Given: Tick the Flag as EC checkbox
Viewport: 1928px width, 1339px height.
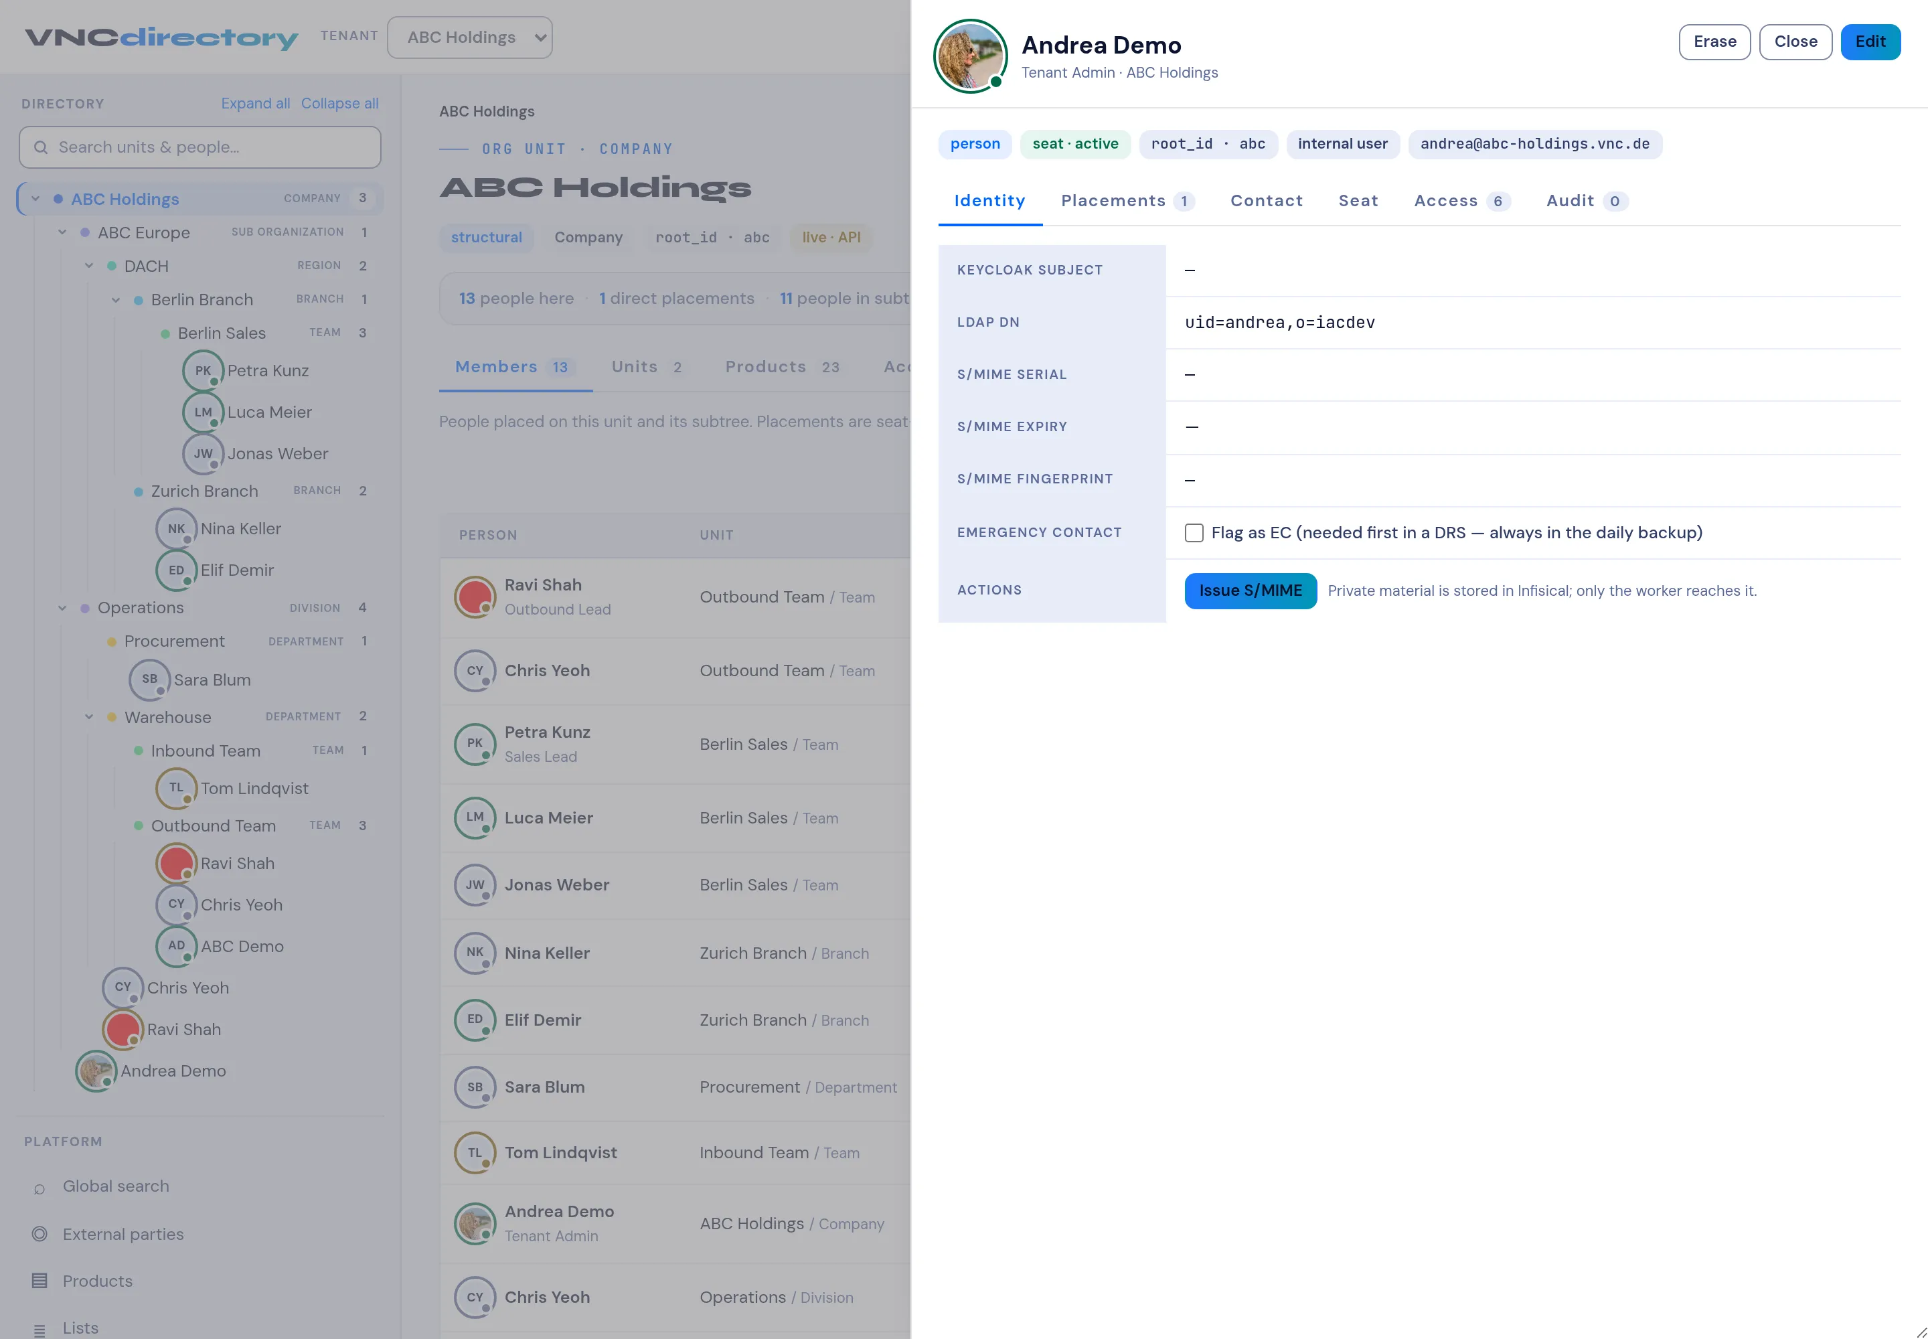Looking at the screenshot, I should tap(1194, 534).
